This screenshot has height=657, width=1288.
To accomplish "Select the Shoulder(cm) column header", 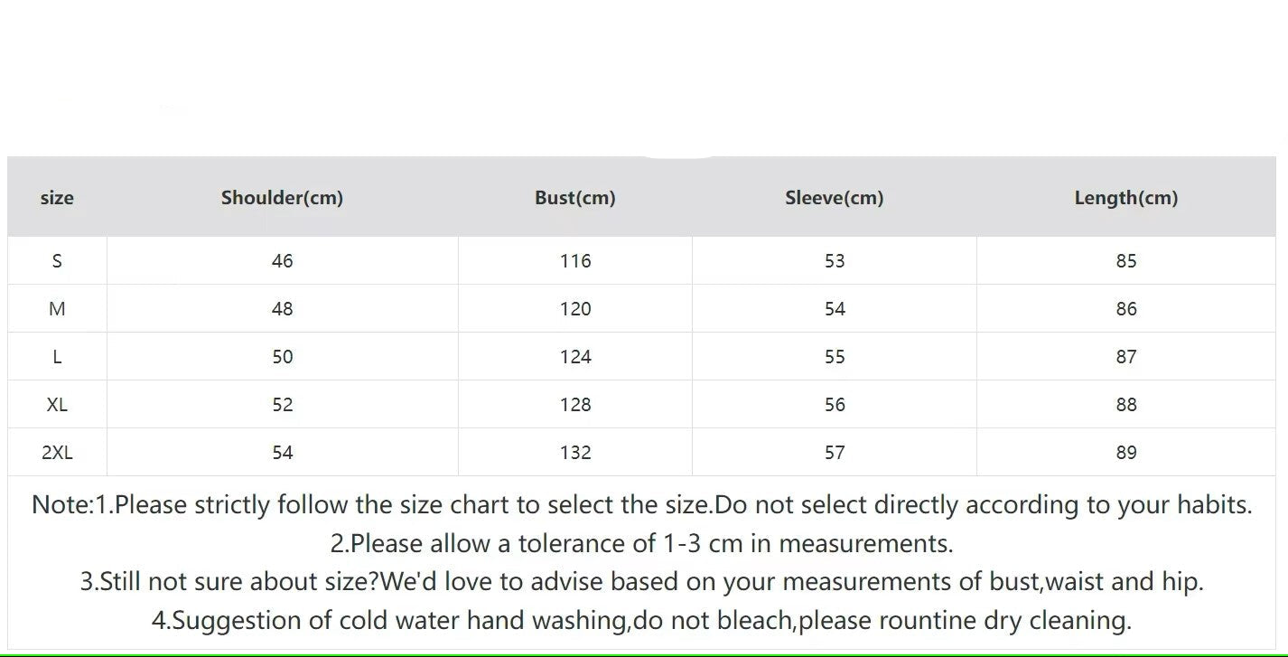I will tap(282, 198).
